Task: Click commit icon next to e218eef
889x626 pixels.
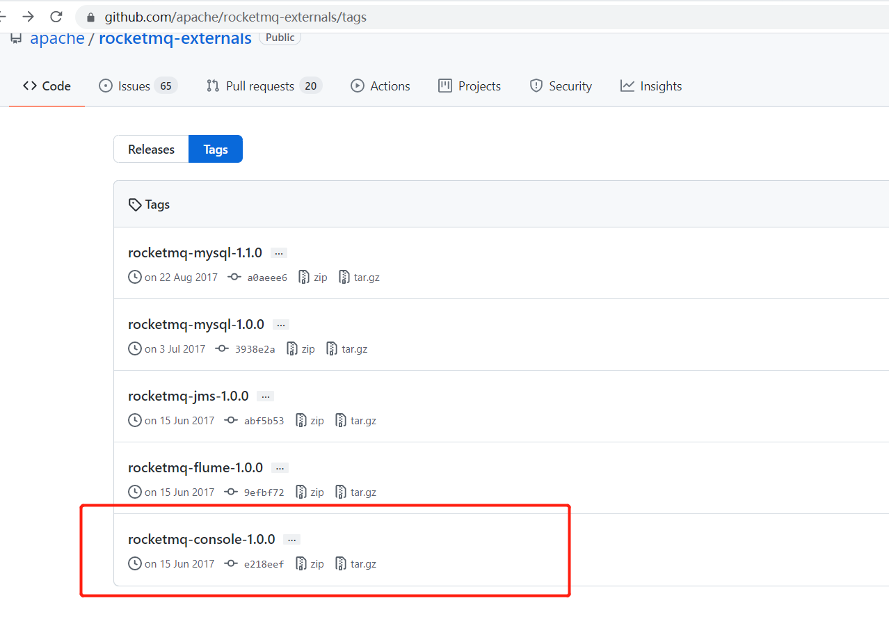Action: (x=231, y=563)
